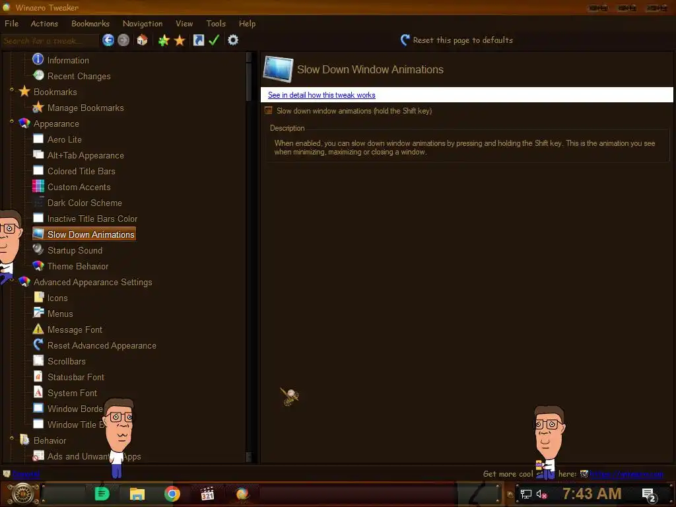Open the Bookmarks menu
Image resolution: width=676 pixels, height=507 pixels.
click(x=90, y=23)
